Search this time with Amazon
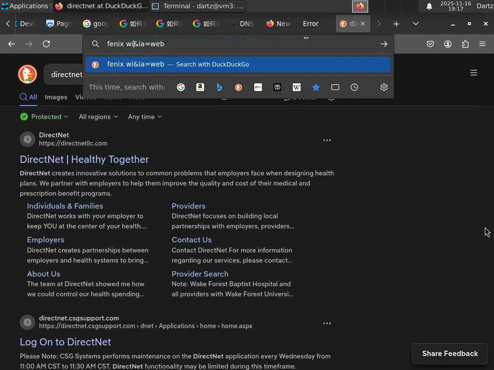The image size is (494, 370). [x=200, y=87]
